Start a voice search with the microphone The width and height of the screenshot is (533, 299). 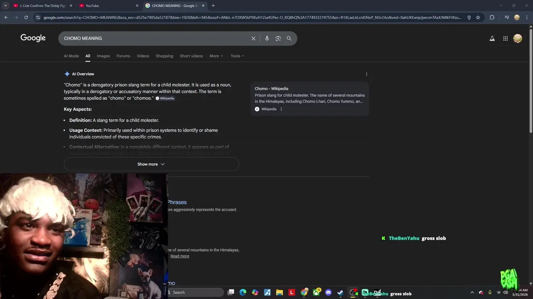pos(267,38)
